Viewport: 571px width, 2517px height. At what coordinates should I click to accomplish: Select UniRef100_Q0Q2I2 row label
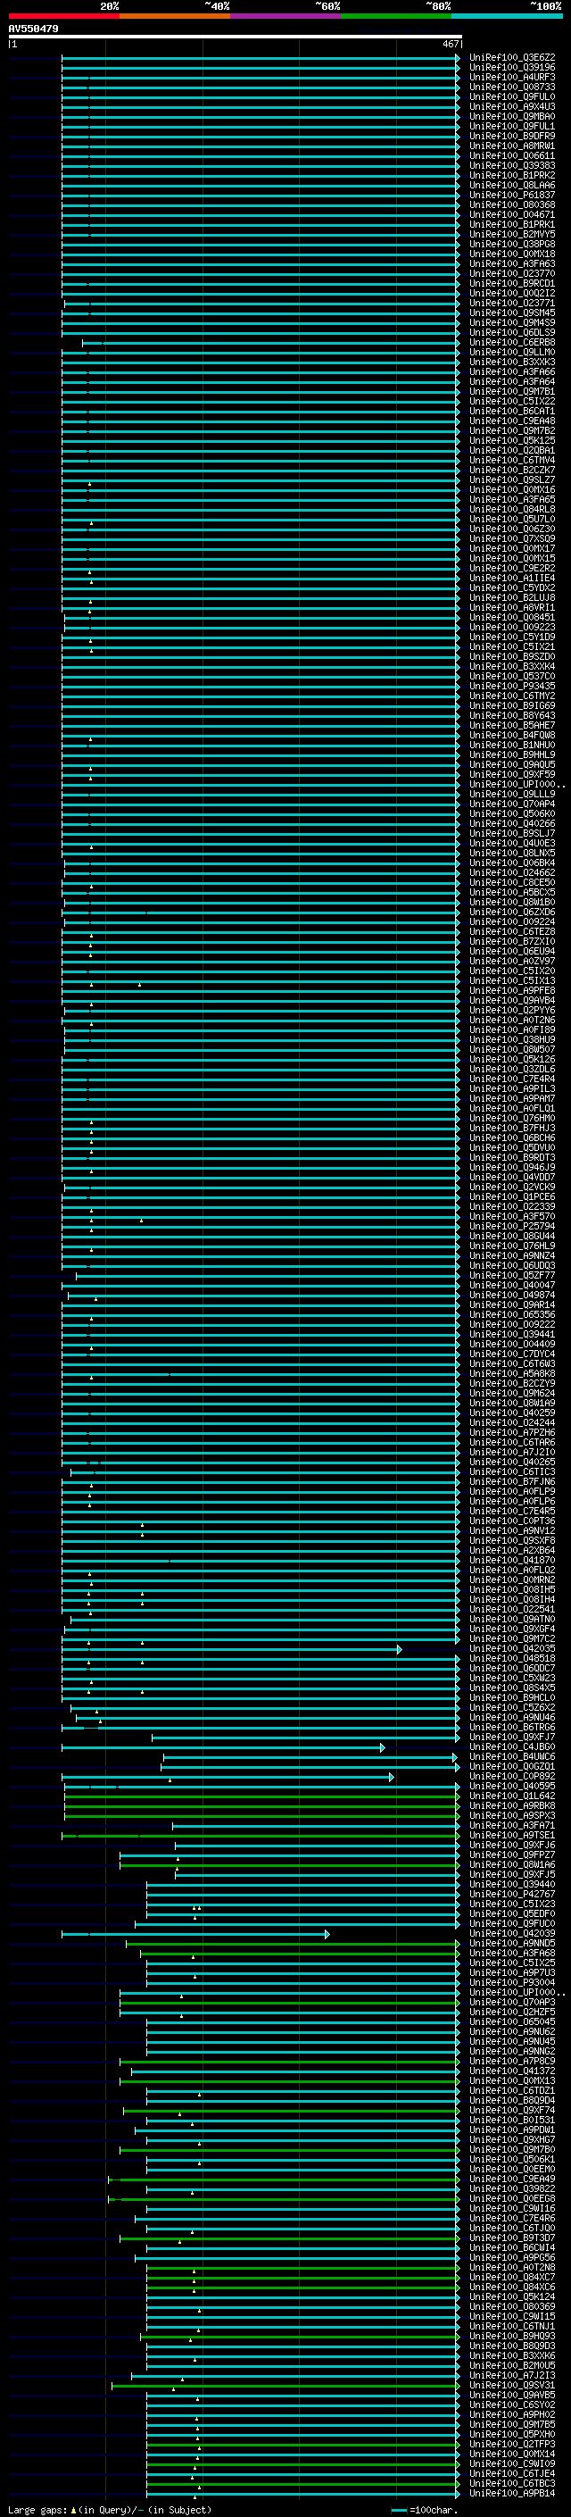click(512, 293)
